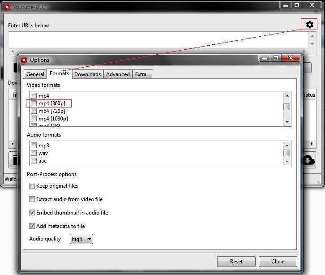Switch to the Downloads tab
325x275 pixels.
(87, 74)
